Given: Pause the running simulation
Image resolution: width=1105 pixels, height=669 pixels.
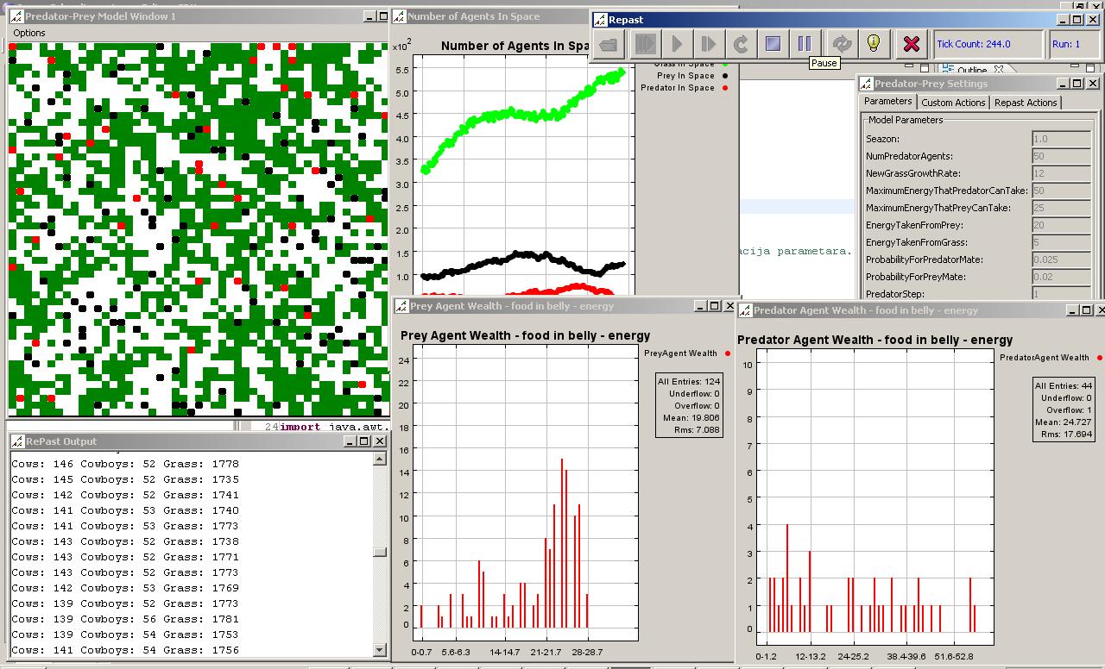Looking at the screenshot, I should click(804, 44).
